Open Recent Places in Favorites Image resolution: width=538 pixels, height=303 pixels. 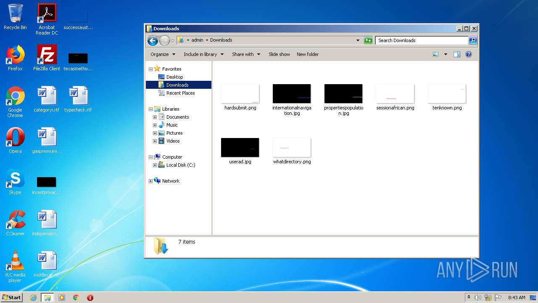[180, 93]
